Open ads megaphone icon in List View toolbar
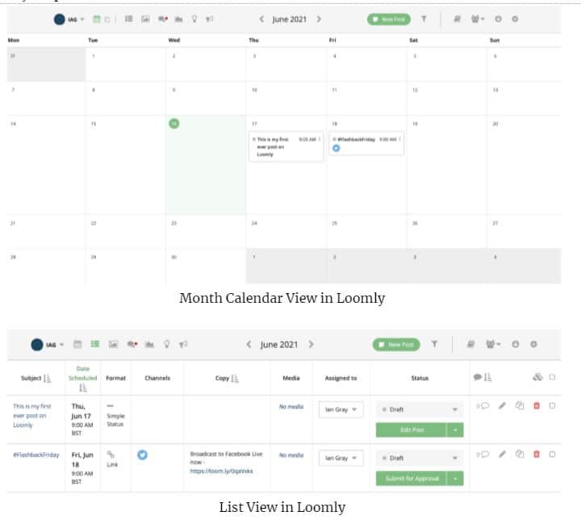This screenshot has width=581, height=520. [183, 345]
